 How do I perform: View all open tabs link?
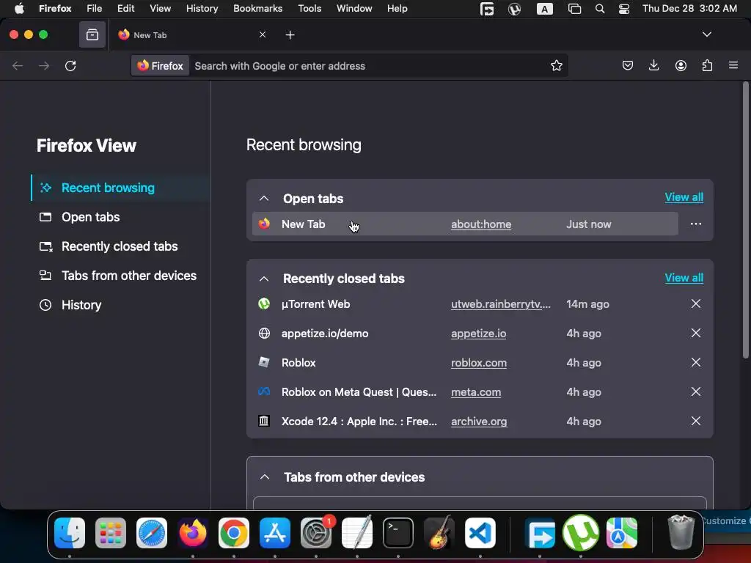pyautogui.click(x=684, y=197)
